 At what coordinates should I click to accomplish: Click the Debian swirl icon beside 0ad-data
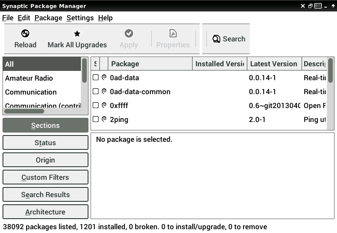104,77
